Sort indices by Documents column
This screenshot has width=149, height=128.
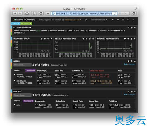coord(40,101)
